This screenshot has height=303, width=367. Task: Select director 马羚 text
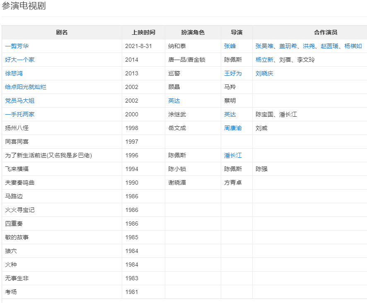[x=230, y=87]
